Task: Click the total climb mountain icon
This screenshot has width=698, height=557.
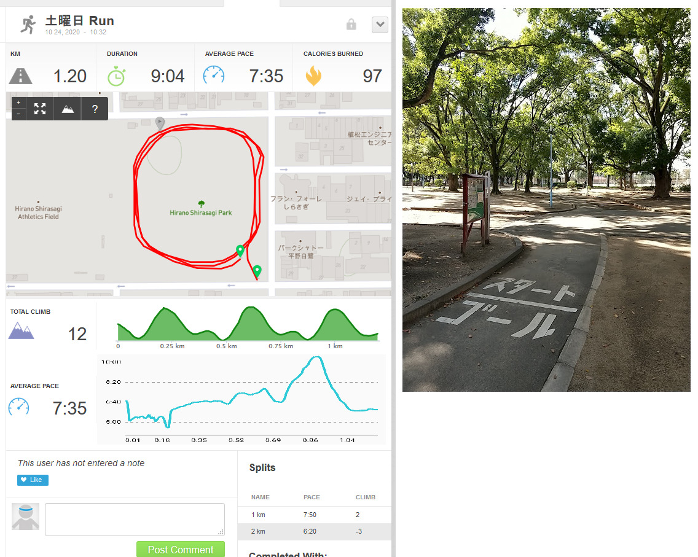Action: point(21,330)
